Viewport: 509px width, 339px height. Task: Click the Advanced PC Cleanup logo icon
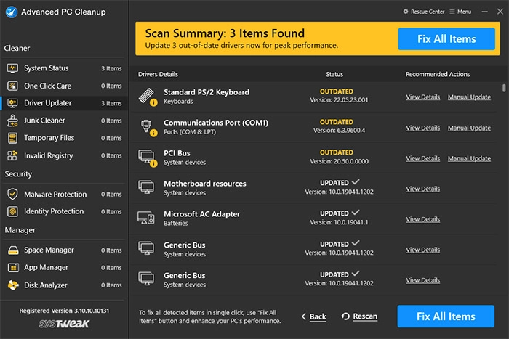12,12
